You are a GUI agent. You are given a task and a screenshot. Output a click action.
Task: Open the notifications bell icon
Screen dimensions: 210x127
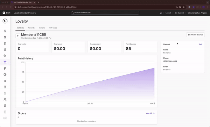[161, 13]
